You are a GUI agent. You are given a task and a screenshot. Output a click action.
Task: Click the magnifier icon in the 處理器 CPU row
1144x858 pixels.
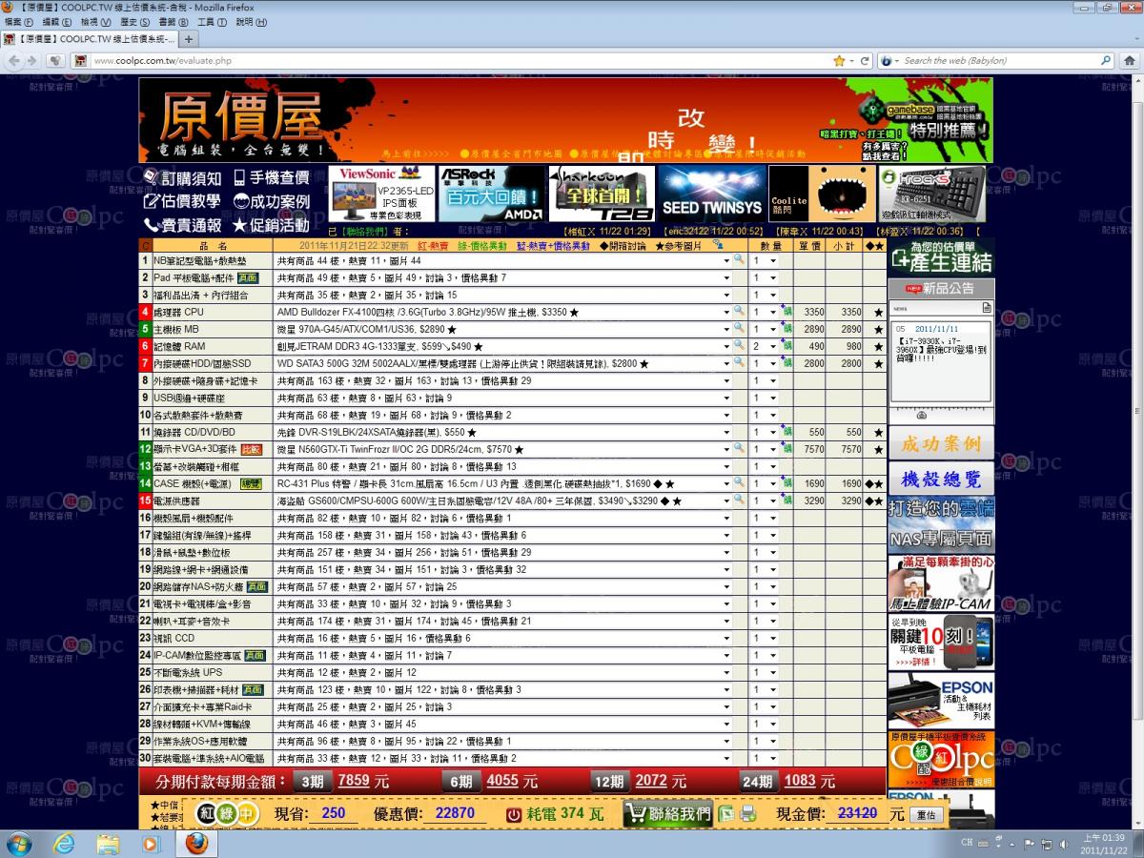point(738,312)
